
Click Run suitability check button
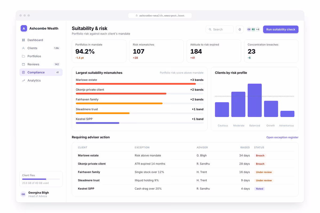click(281, 30)
